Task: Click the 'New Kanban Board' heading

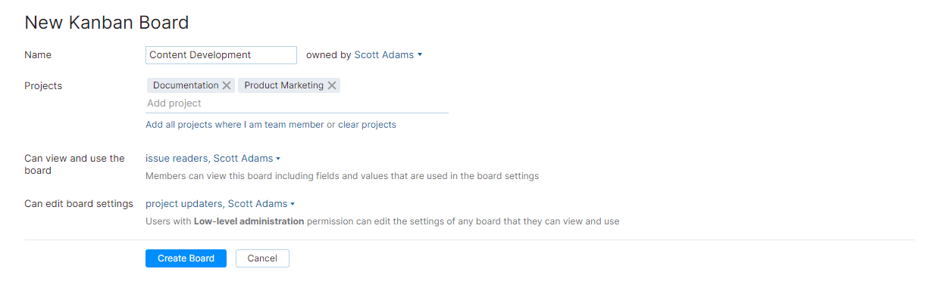Action: [107, 23]
